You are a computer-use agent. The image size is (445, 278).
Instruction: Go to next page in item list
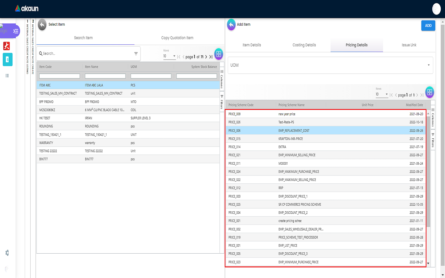pyautogui.click(x=206, y=57)
